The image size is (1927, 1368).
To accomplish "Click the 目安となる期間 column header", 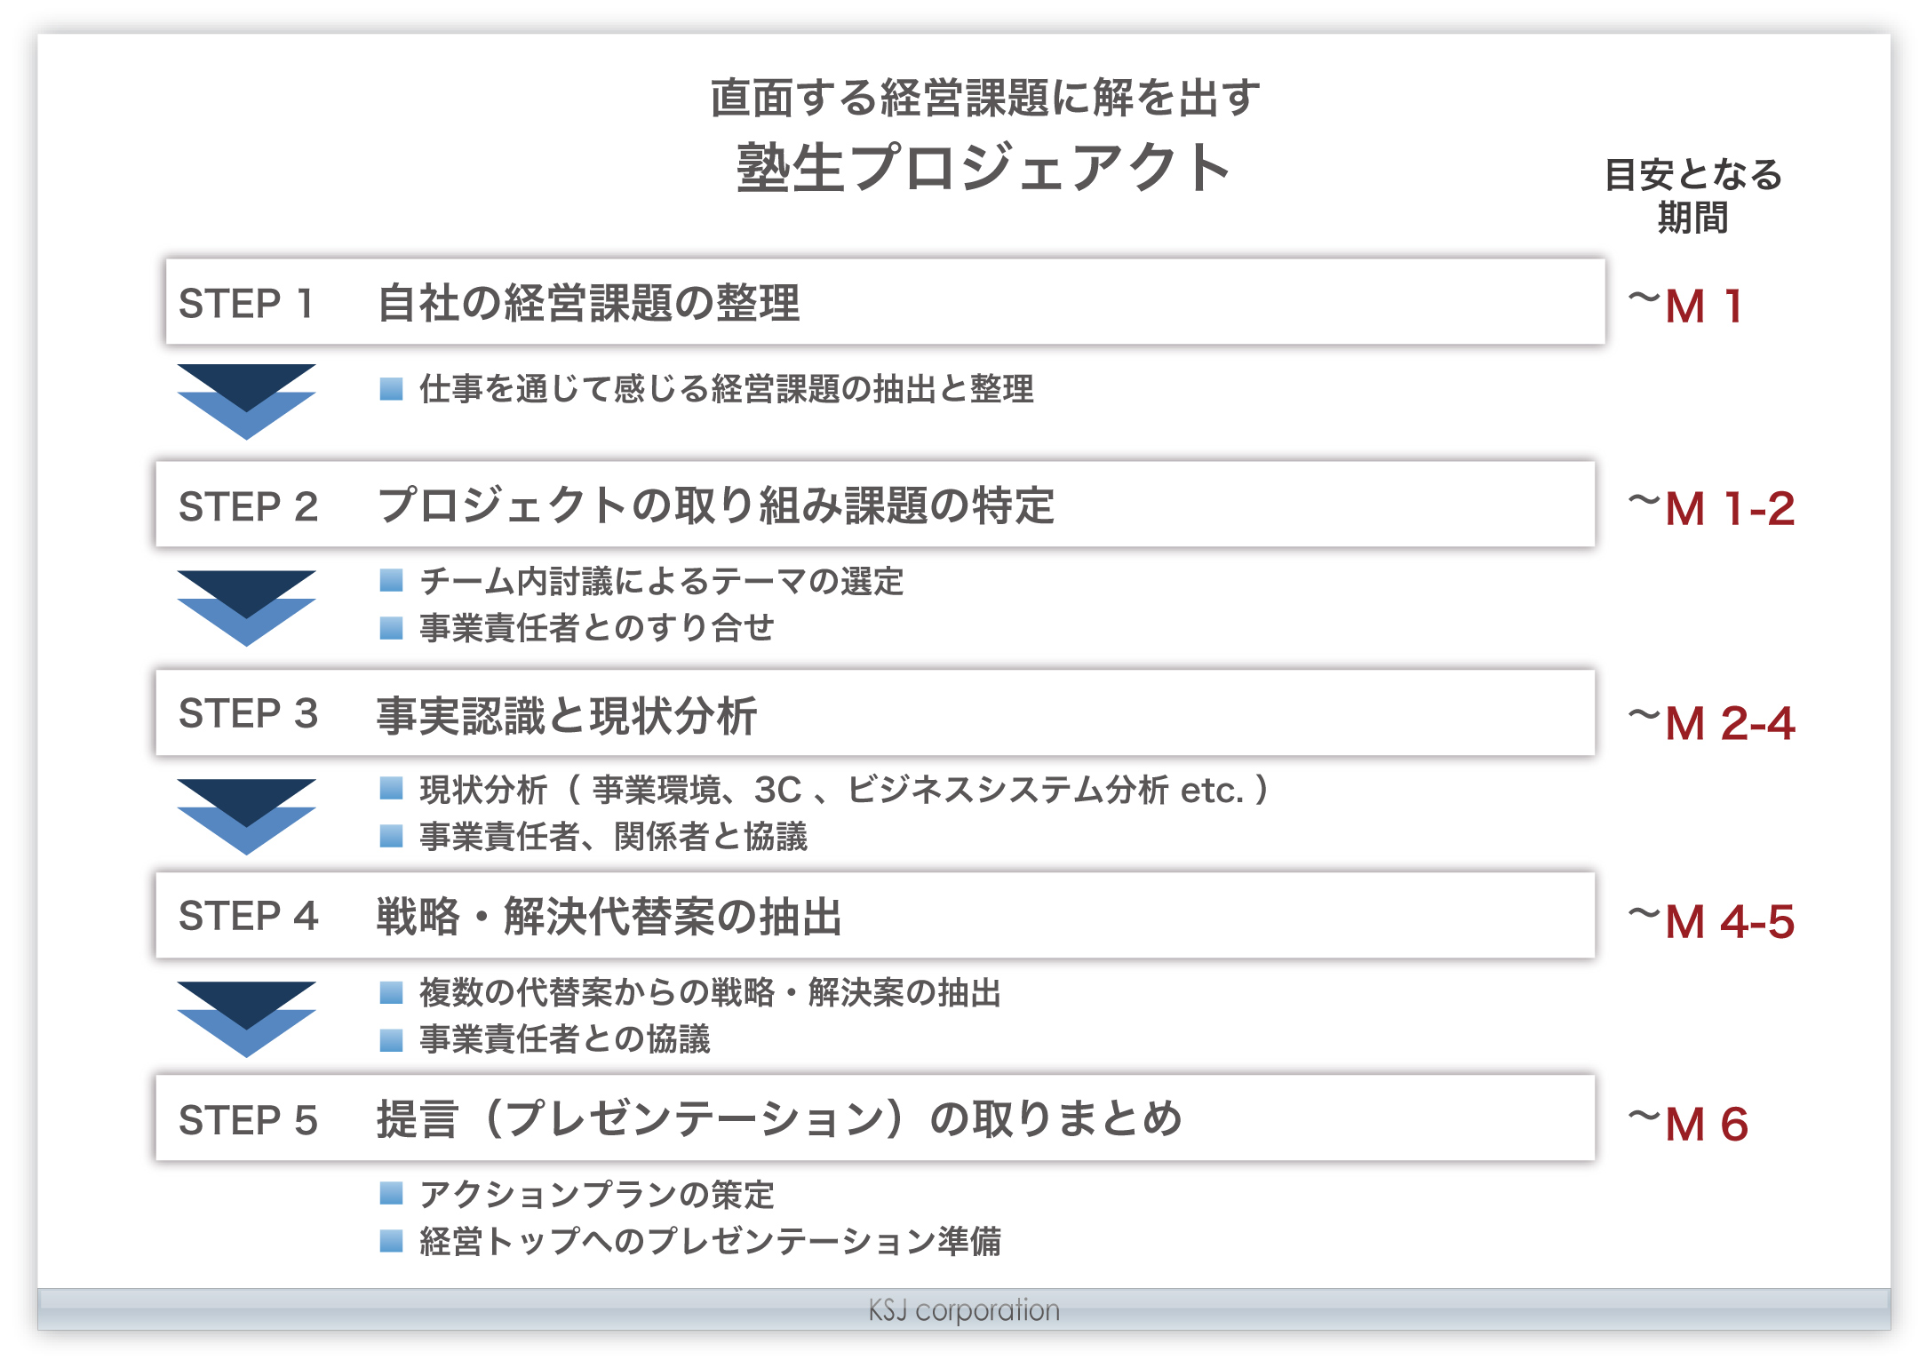I will click(x=1693, y=195).
